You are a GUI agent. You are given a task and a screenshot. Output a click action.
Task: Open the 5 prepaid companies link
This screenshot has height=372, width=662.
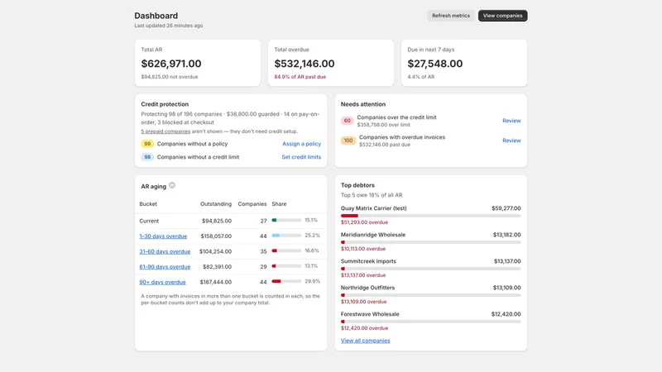coord(165,131)
